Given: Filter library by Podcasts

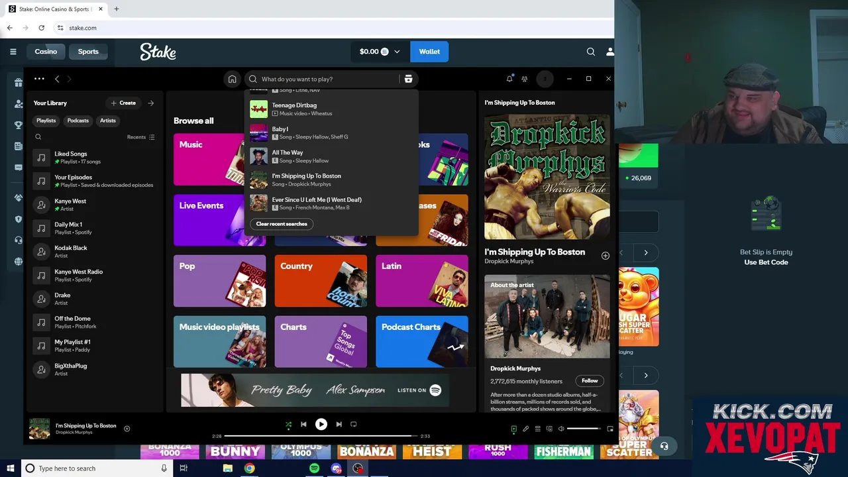Looking at the screenshot, I should click(78, 121).
